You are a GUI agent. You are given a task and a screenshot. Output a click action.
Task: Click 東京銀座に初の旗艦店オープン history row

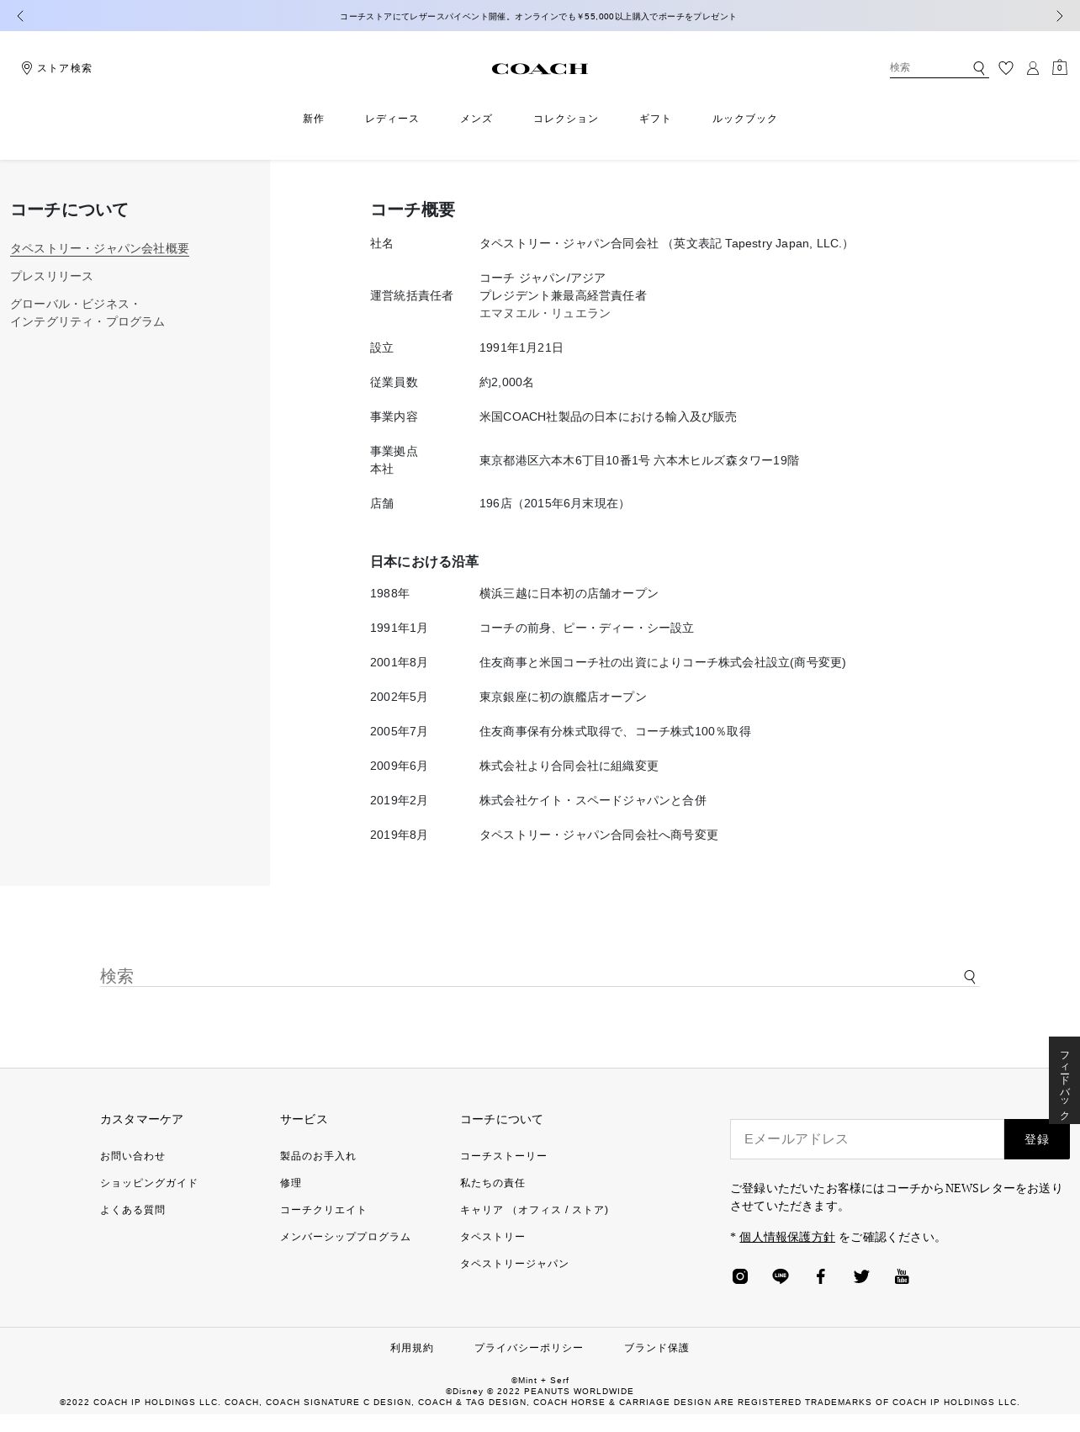[564, 697]
